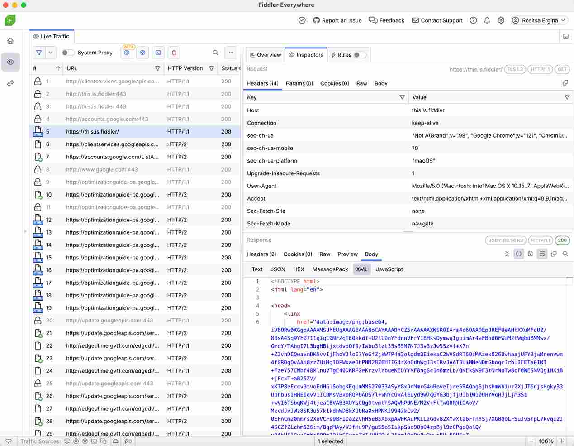Decrease zoom with the minus control
This screenshot has height=446, width=574.
click(531, 441)
